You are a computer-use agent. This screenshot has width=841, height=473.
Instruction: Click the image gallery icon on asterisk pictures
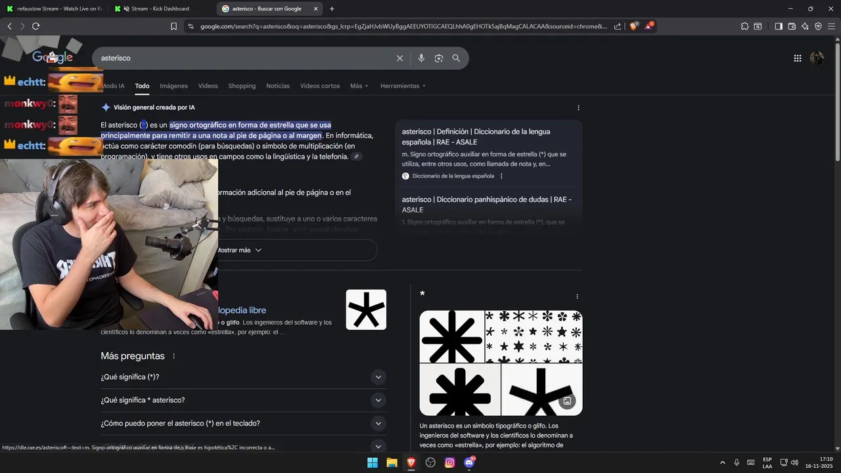567,401
